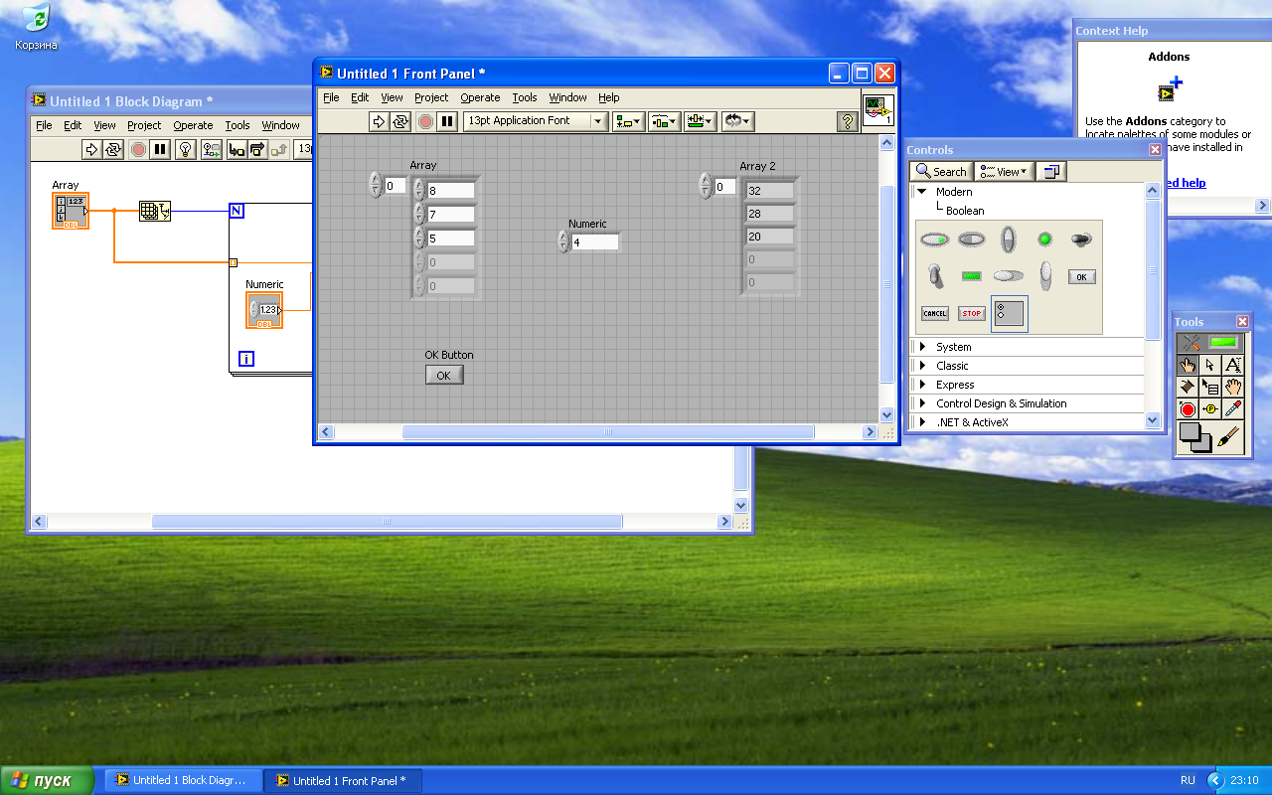Click the Array index increment stepper

[375, 180]
